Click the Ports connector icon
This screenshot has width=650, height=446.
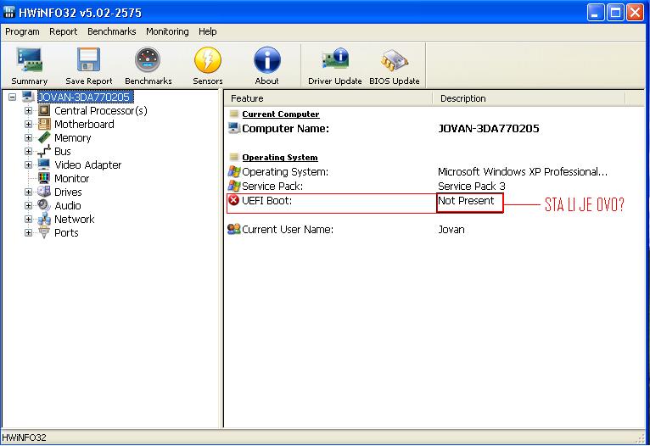click(x=44, y=232)
